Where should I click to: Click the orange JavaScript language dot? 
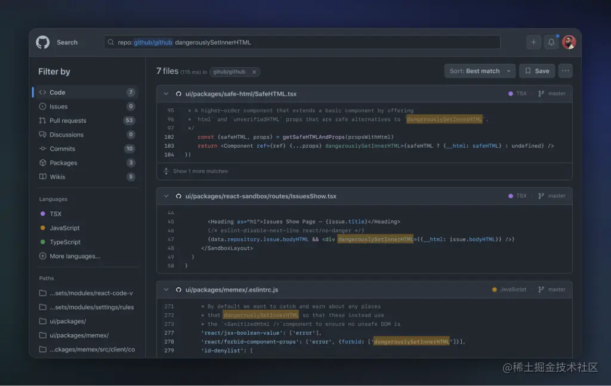(43, 228)
